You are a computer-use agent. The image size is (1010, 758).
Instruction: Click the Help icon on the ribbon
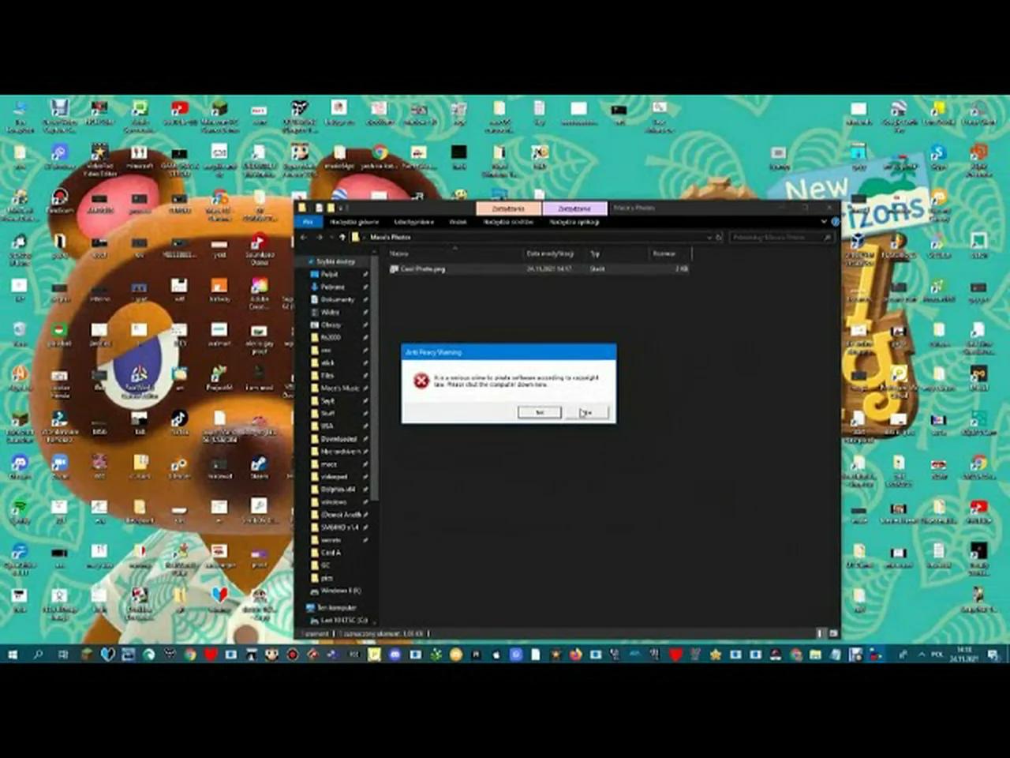[x=836, y=222]
